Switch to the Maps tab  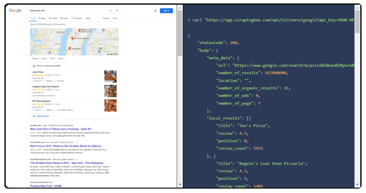click(x=42, y=18)
